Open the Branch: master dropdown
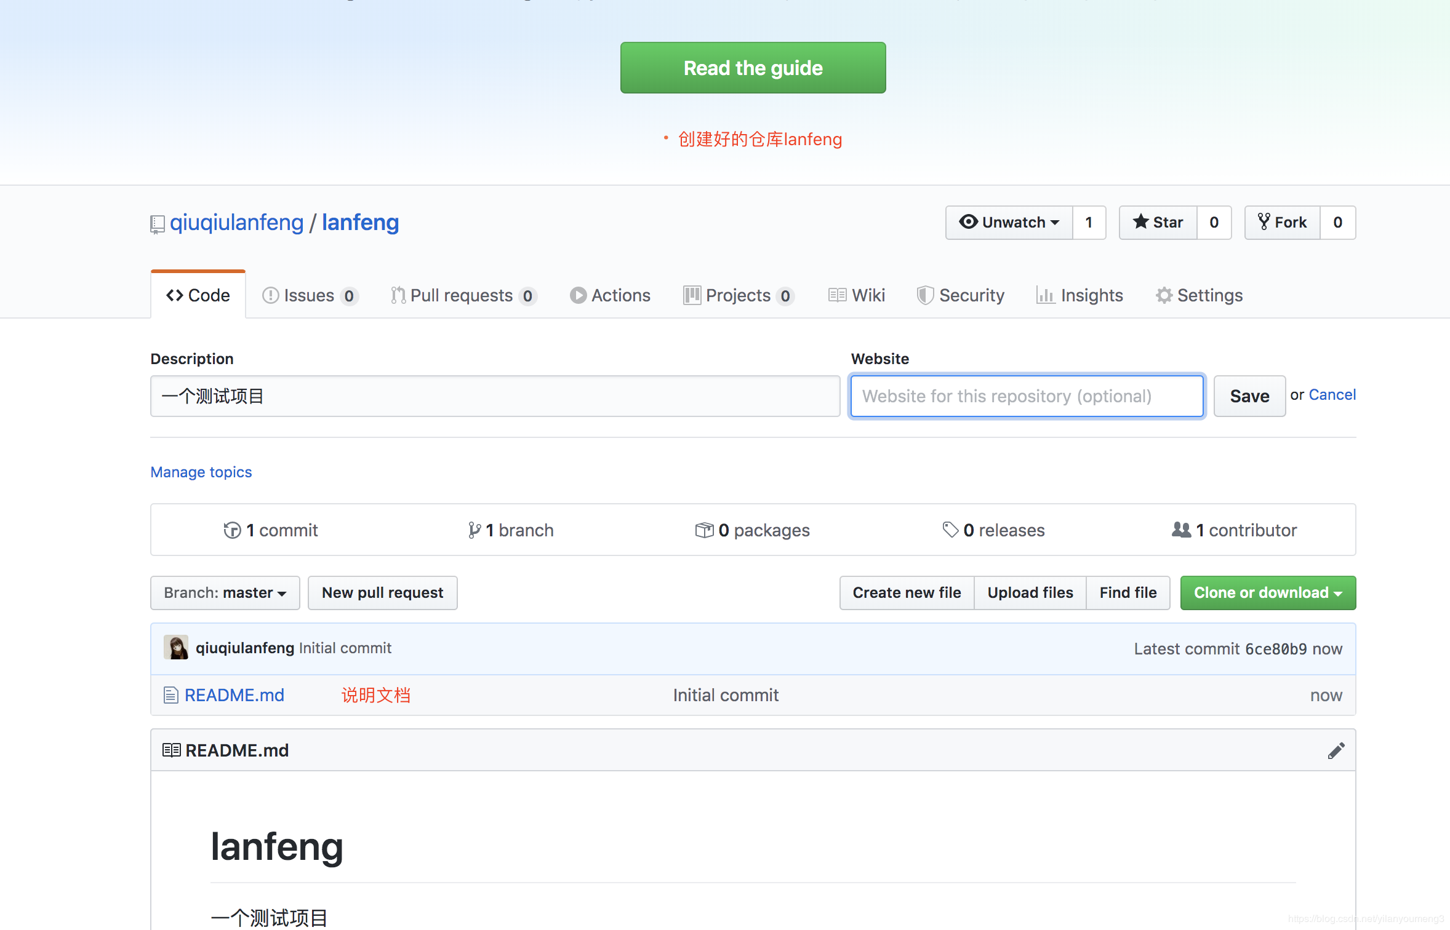The width and height of the screenshot is (1450, 930). coord(225,592)
